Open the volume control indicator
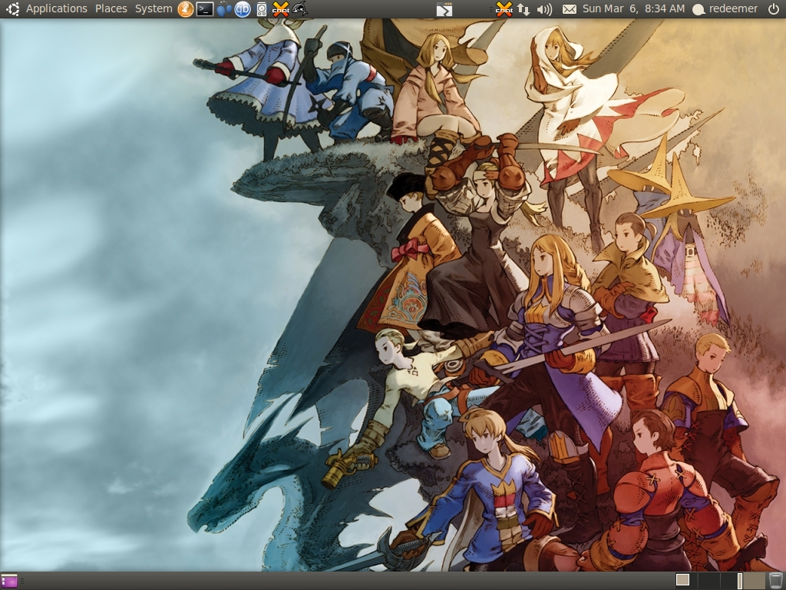 544,9
